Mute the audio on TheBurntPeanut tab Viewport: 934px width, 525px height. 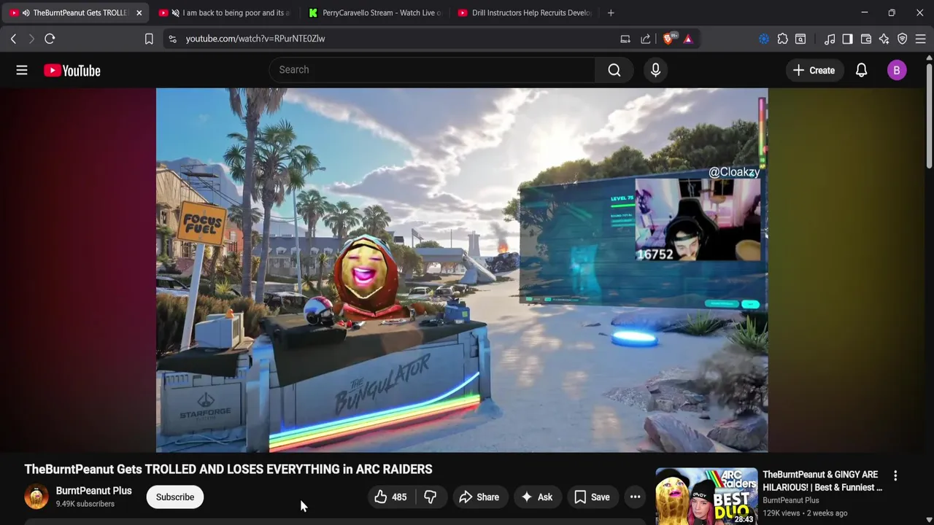pyautogui.click(x=26, y=12)
